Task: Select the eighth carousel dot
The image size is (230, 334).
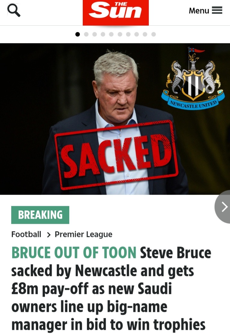Action: (137, 34)
